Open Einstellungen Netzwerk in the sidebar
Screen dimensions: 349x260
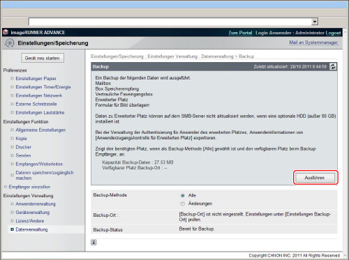tap(39, 95)
